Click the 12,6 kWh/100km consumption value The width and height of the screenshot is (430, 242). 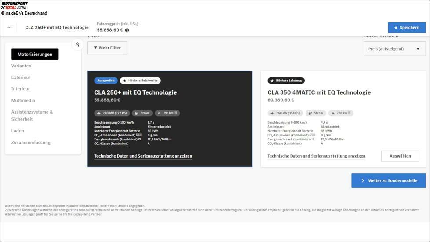333,139
